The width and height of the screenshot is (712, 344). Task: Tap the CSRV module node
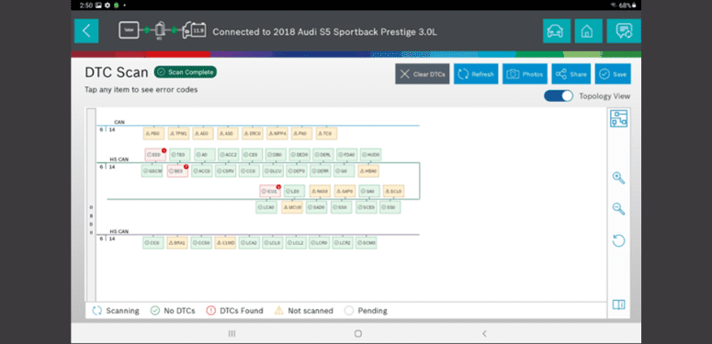click(226, 172)
